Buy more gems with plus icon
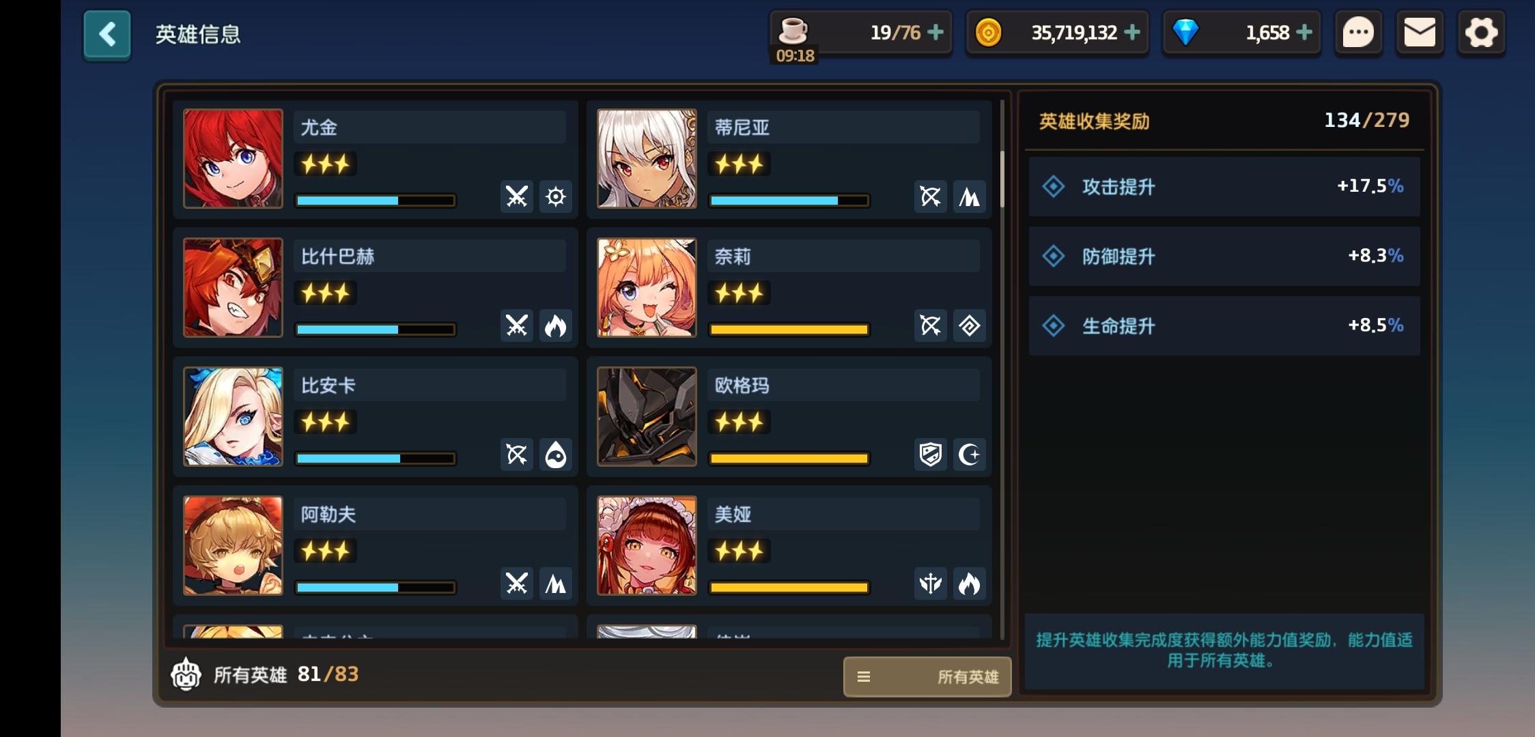 pos(1304,32)
